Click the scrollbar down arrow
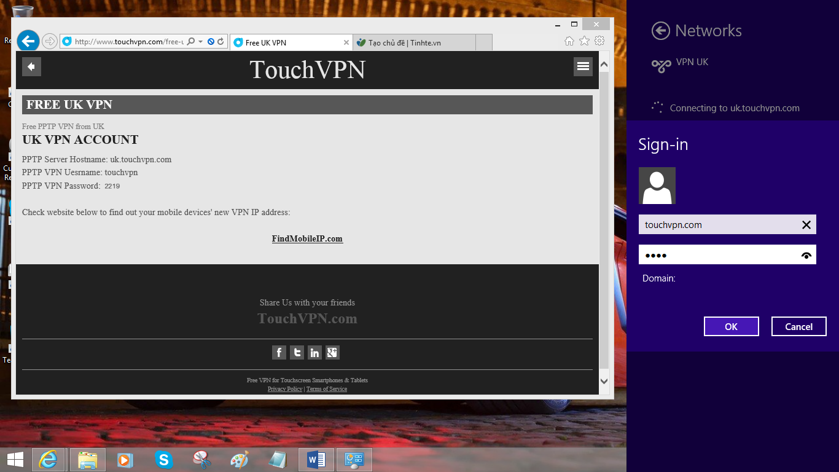Image resolution: width=839 pixels, height=472 pixels. click(604, 382)
